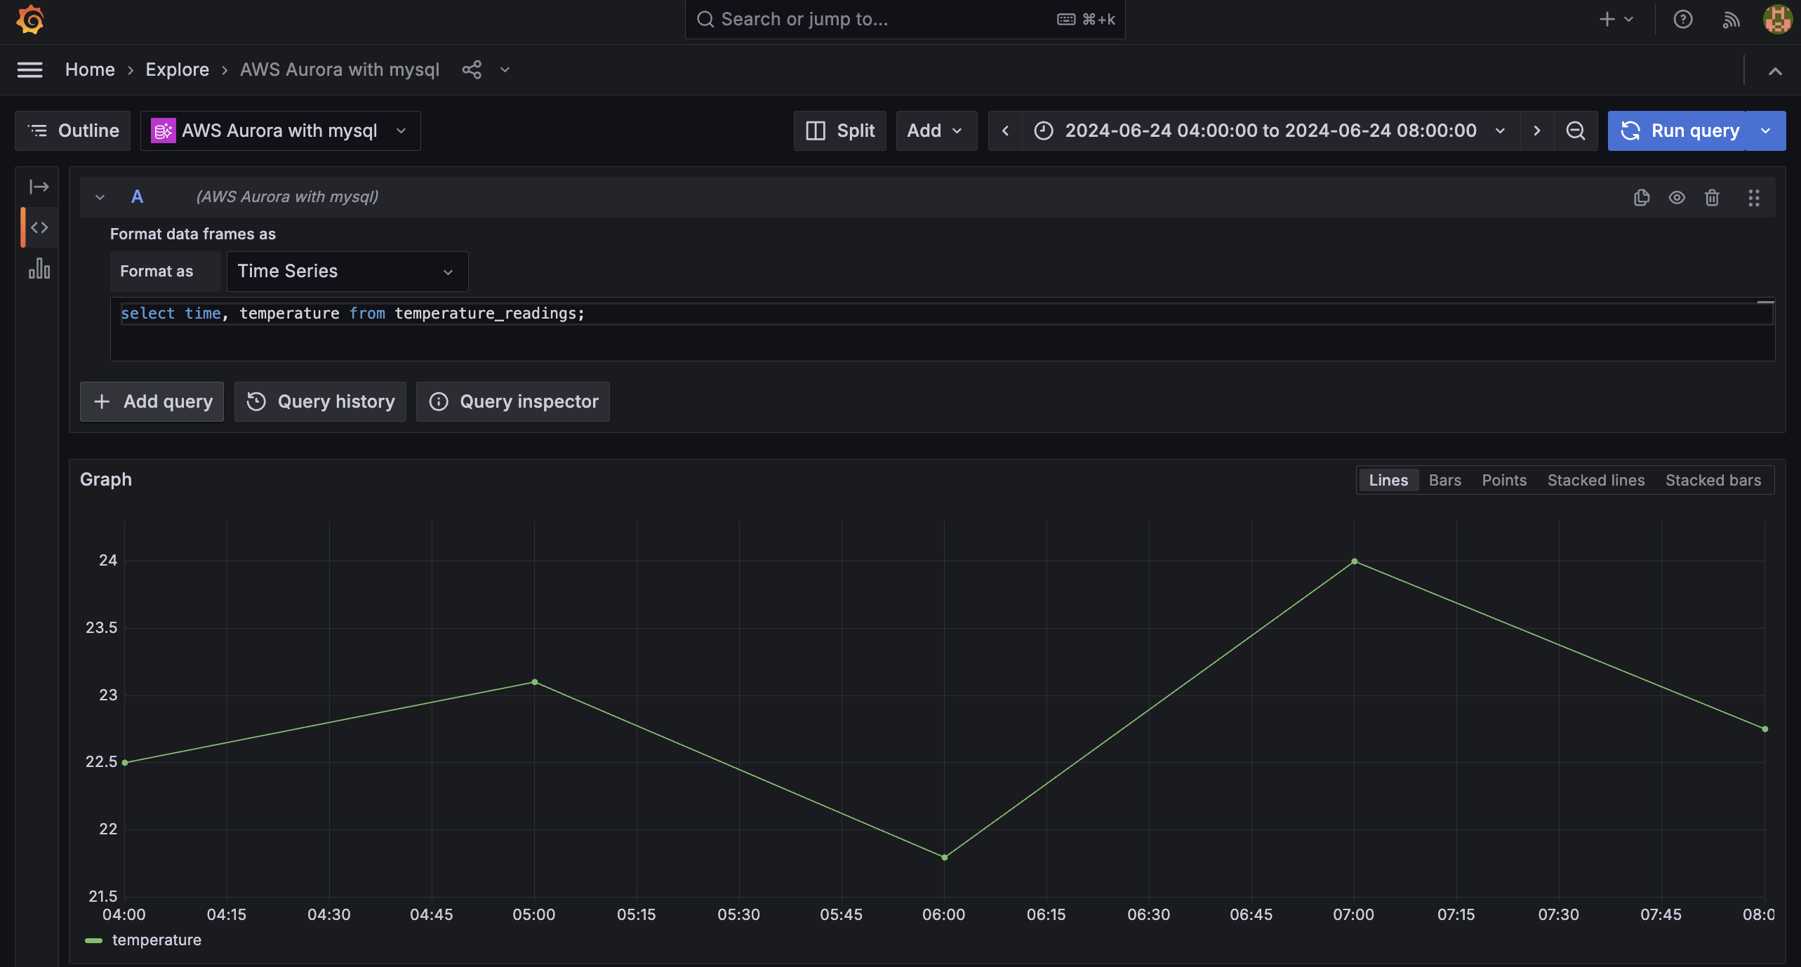Select Stacked lines graph style
The width and height of the screenshot is (1801, 967).
1595,481
